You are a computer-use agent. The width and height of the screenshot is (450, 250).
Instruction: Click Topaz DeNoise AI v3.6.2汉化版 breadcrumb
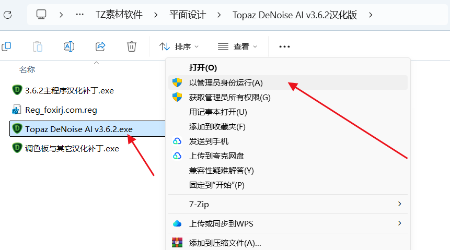(295, 15)
